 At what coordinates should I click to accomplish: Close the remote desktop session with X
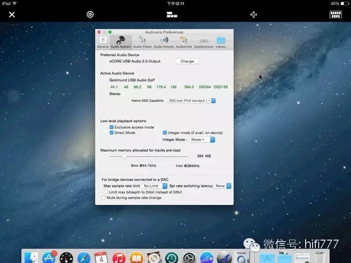click(12, 14)
